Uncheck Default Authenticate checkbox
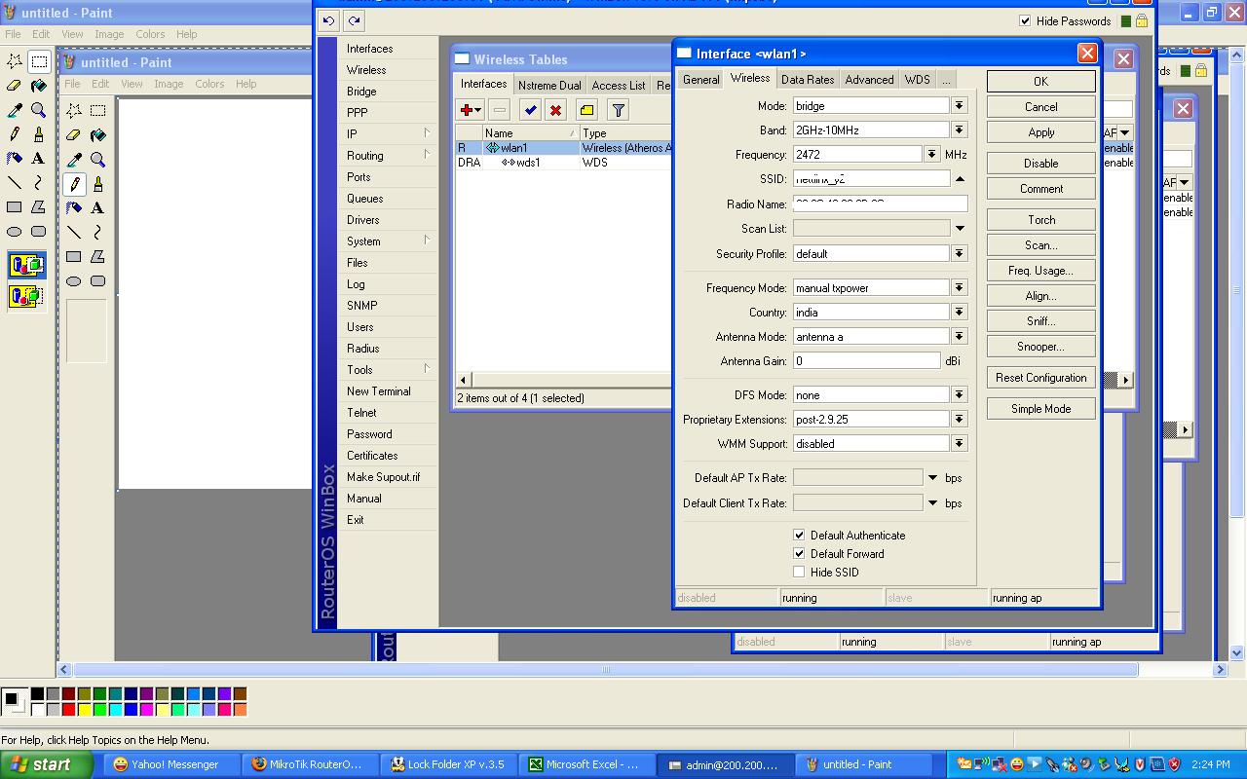The width and height of the screenshot is (1247, 779). click(799, 535)
